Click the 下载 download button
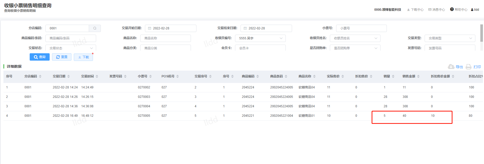Viewport: 484px width, 164px height. coord(84,57)
